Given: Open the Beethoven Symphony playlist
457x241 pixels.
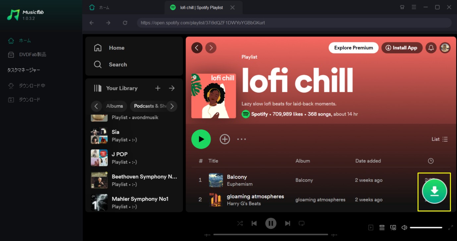Looking at the screenshot, I should tap(134, 180).
